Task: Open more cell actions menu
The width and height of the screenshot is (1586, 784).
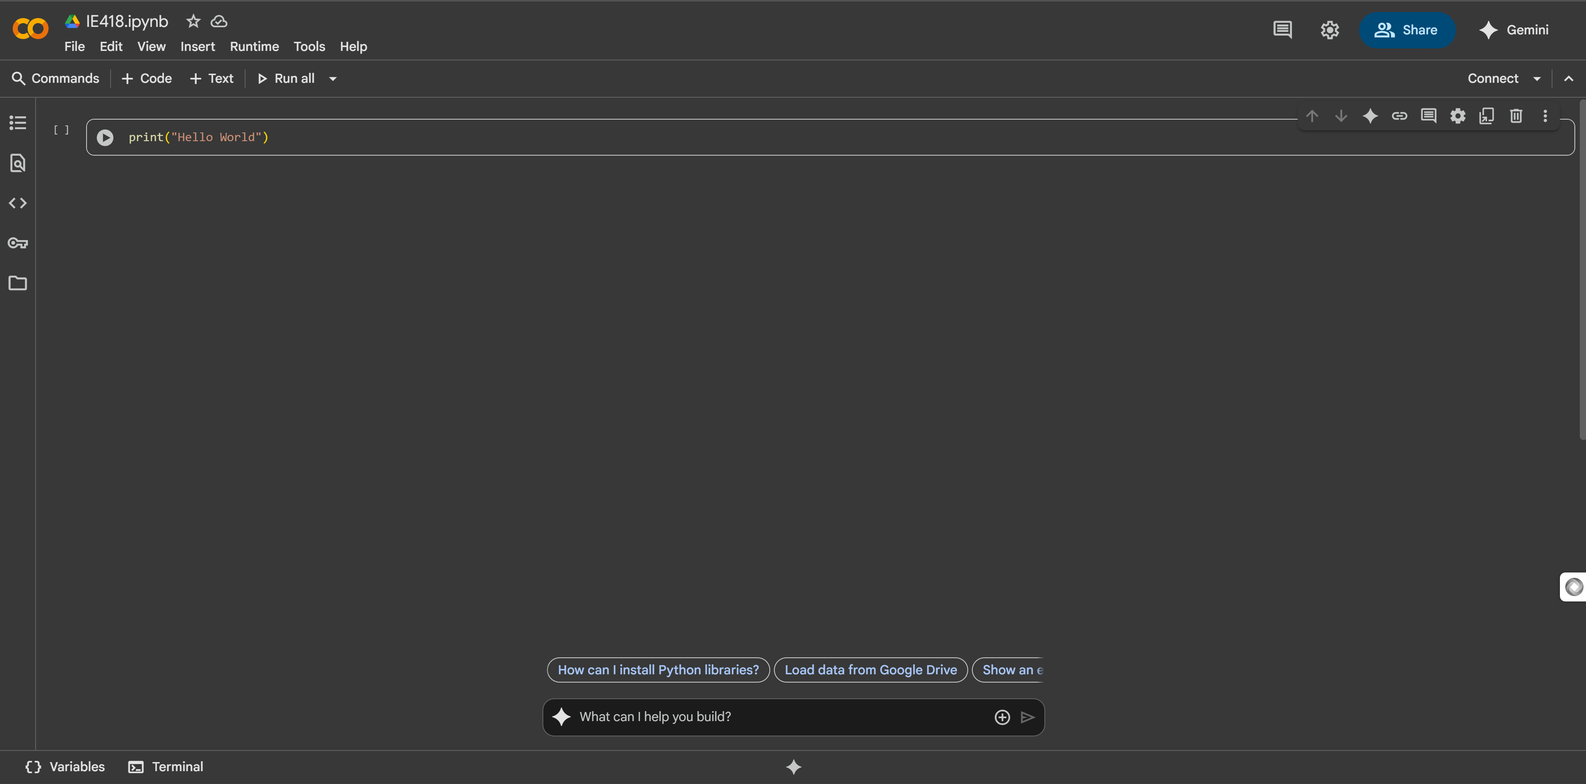Action: (x=1545, y=115)
